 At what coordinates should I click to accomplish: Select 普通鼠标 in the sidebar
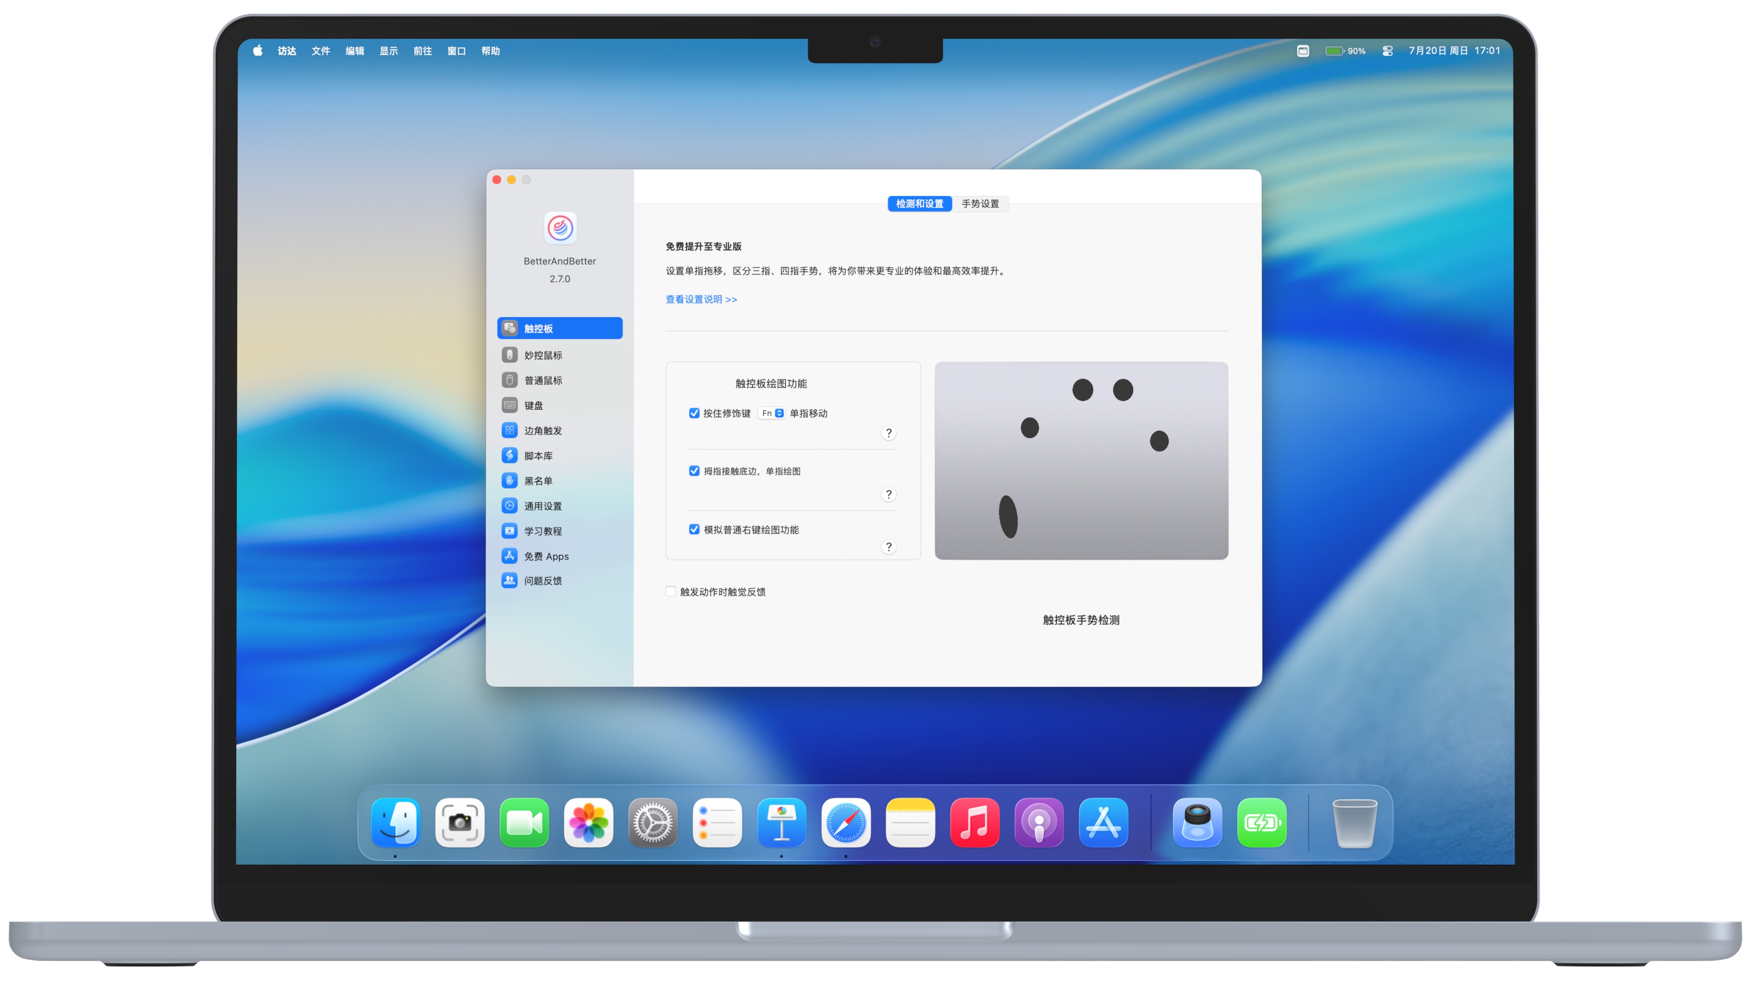pyautogui.click(x=543, y=380)
